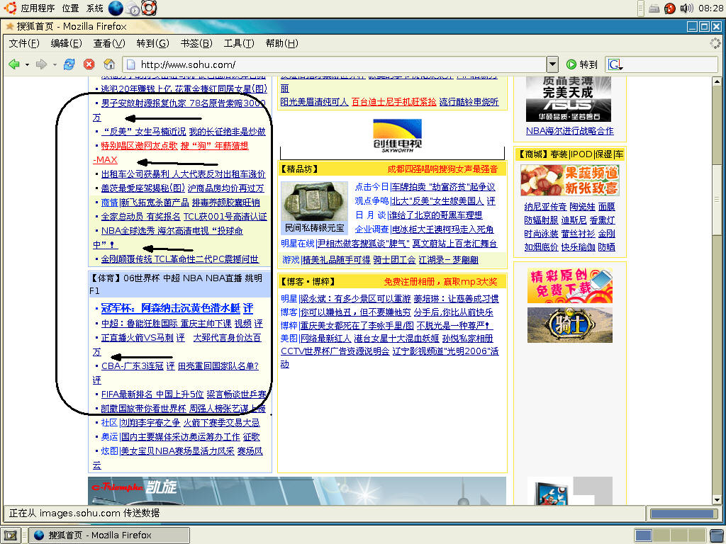The width and height of the screenshot is (726, 544).
Task: Click the network device tray icon
Action: [x=654, y=8]
